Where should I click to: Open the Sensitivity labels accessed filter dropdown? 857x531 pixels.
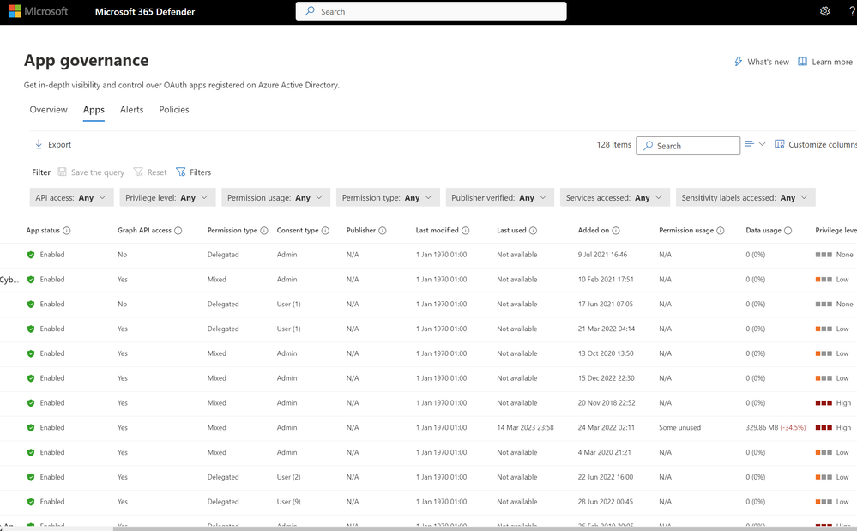pos(745,197)
